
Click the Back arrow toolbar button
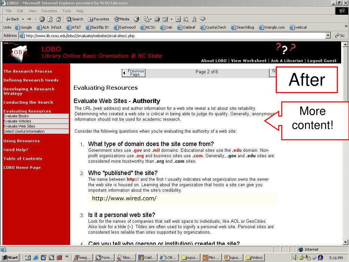coord(13,19)
